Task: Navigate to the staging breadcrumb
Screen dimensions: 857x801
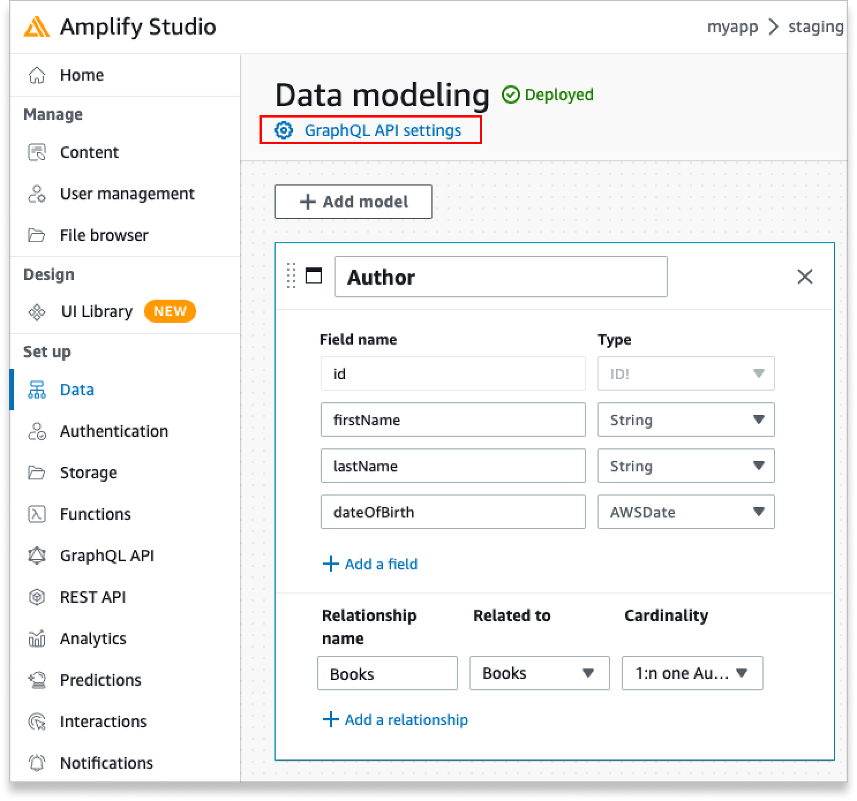Action: 815,26
